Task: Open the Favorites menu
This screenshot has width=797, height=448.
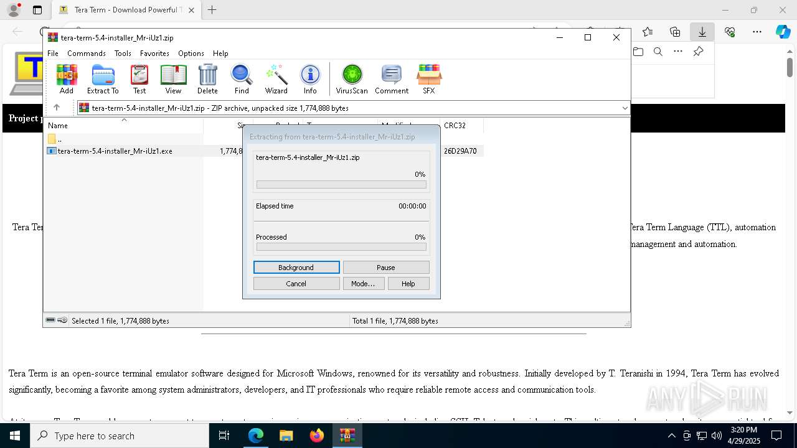Action: coord(154,54)
